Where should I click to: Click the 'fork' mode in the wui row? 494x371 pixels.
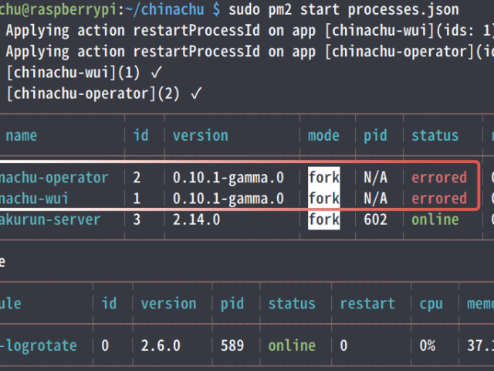point(324,198)
